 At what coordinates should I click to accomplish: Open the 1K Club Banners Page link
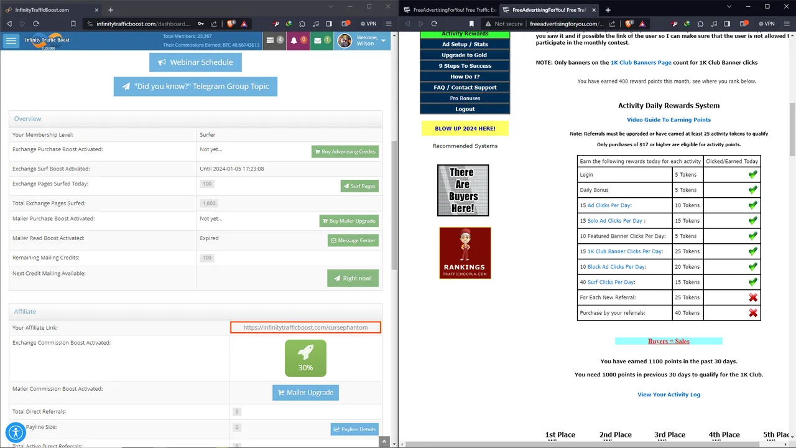641,62
